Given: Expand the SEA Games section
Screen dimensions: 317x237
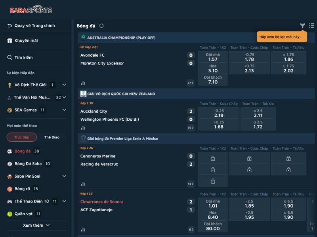Looking at the screenshot, I should point(64,110).
